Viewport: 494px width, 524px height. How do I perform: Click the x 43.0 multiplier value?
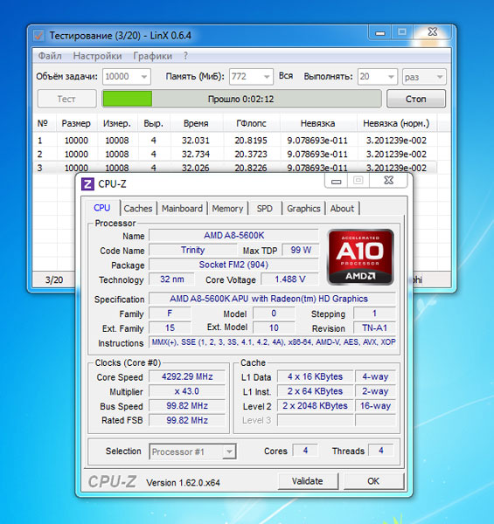click(x=187, y=391)
